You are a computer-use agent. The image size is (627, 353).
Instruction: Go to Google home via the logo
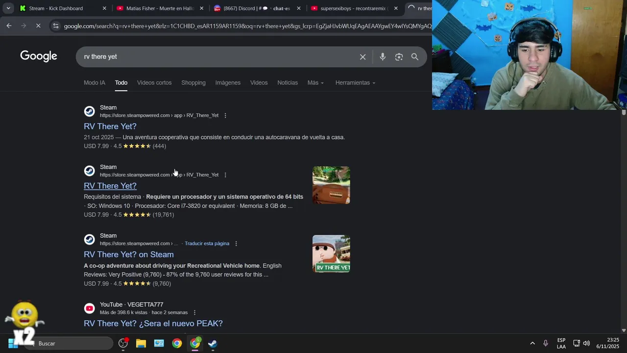coord(39,56)
